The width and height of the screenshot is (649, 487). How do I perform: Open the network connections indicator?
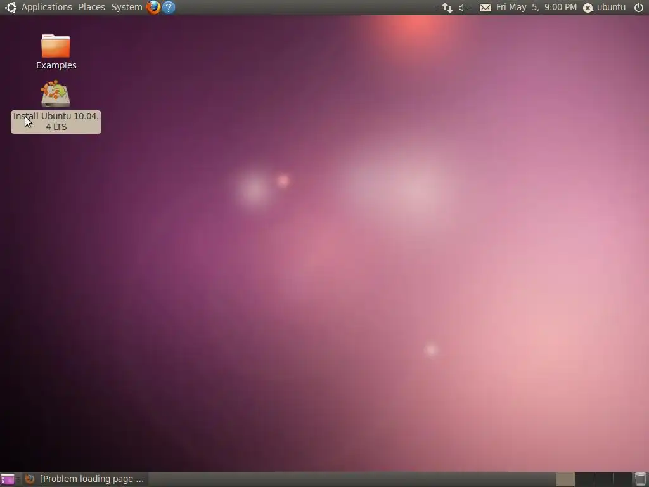[447, 8]
